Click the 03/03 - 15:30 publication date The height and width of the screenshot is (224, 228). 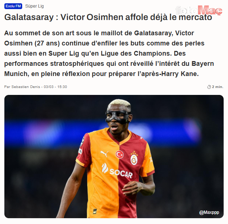(x=55, y=87)
